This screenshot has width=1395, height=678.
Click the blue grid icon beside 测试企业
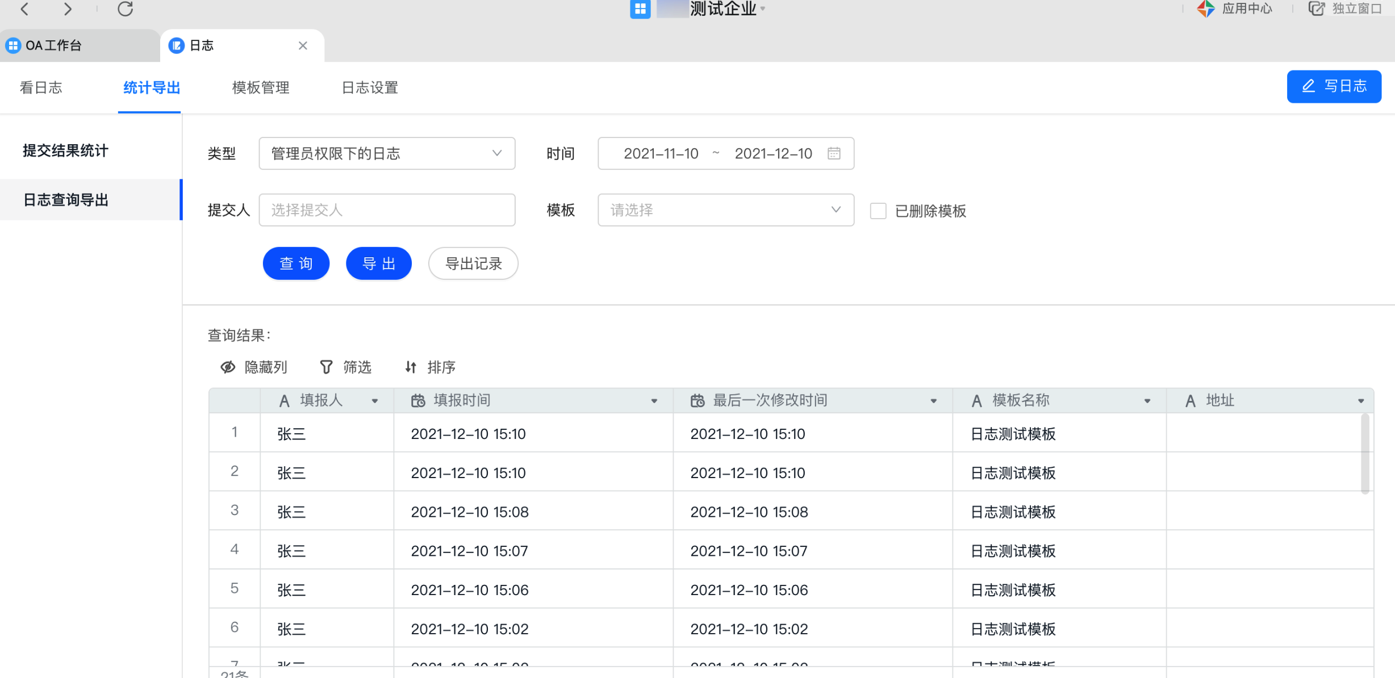click(x=640, y=9)
